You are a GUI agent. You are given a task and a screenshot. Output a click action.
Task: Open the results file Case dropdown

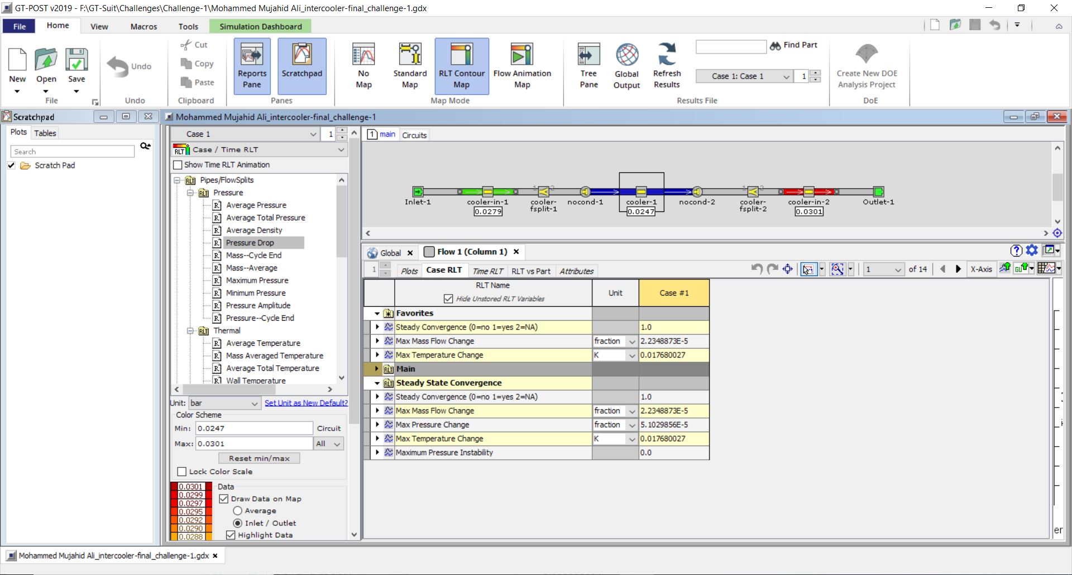point(788,76)
